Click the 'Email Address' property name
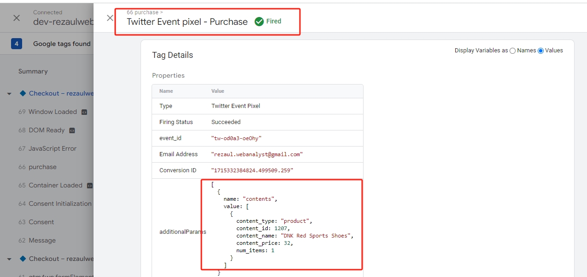Screen dimensions: 587x277 tap(178, 154)
